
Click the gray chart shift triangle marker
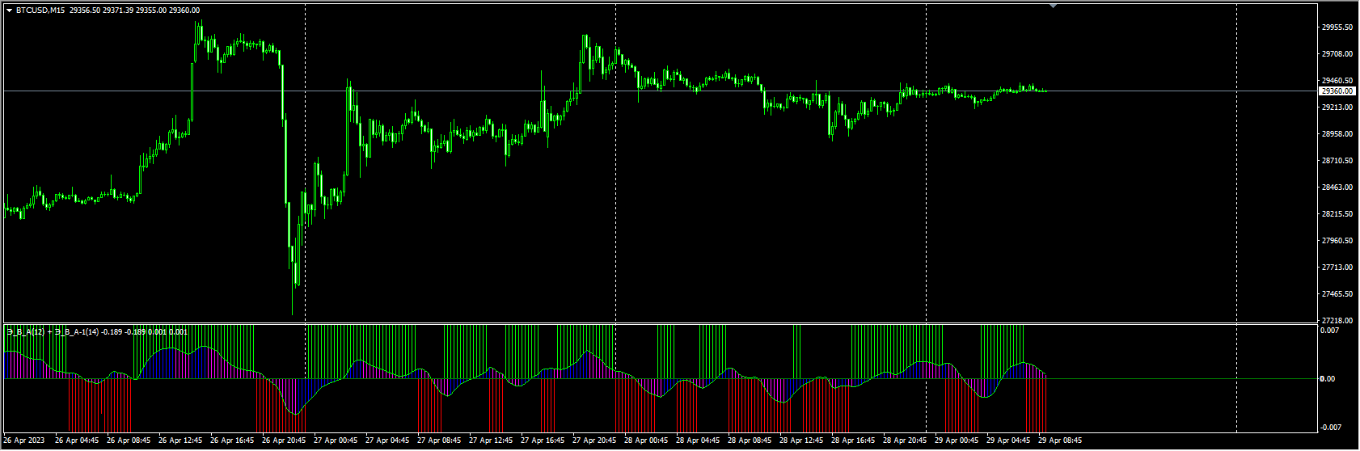coord(1053,6)
